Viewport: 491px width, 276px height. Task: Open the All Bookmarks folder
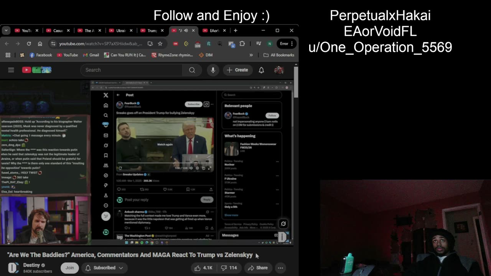click(279, 55)
